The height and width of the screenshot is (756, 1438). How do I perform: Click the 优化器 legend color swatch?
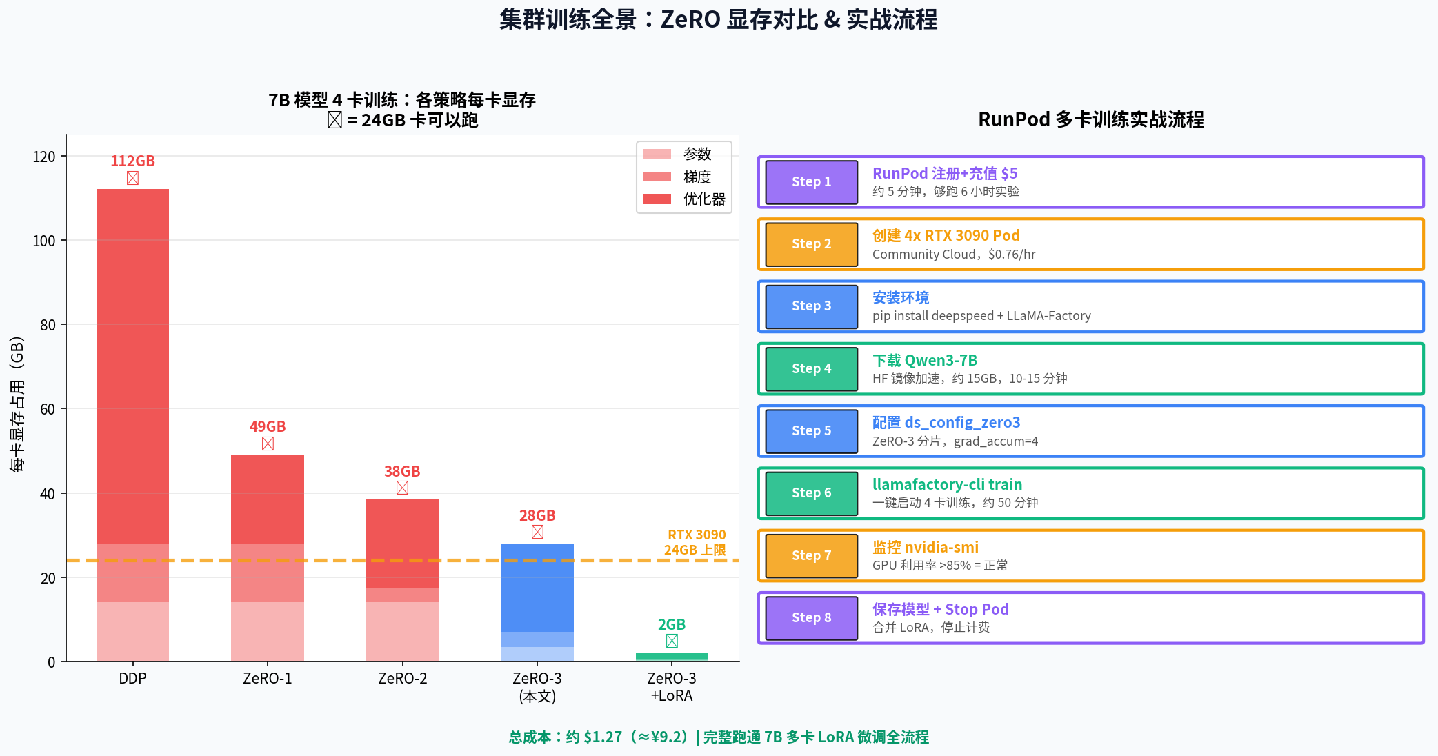(657, 199)
